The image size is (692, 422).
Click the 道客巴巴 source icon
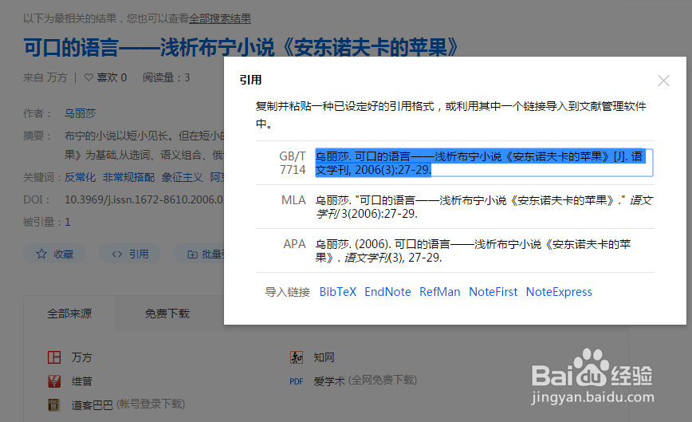(x=54, y=404)
